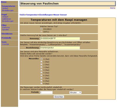Viewport: 117px width, 108px height.
Task: Open the Minuten period unit dropdown
Action: (x=75, y=92)
